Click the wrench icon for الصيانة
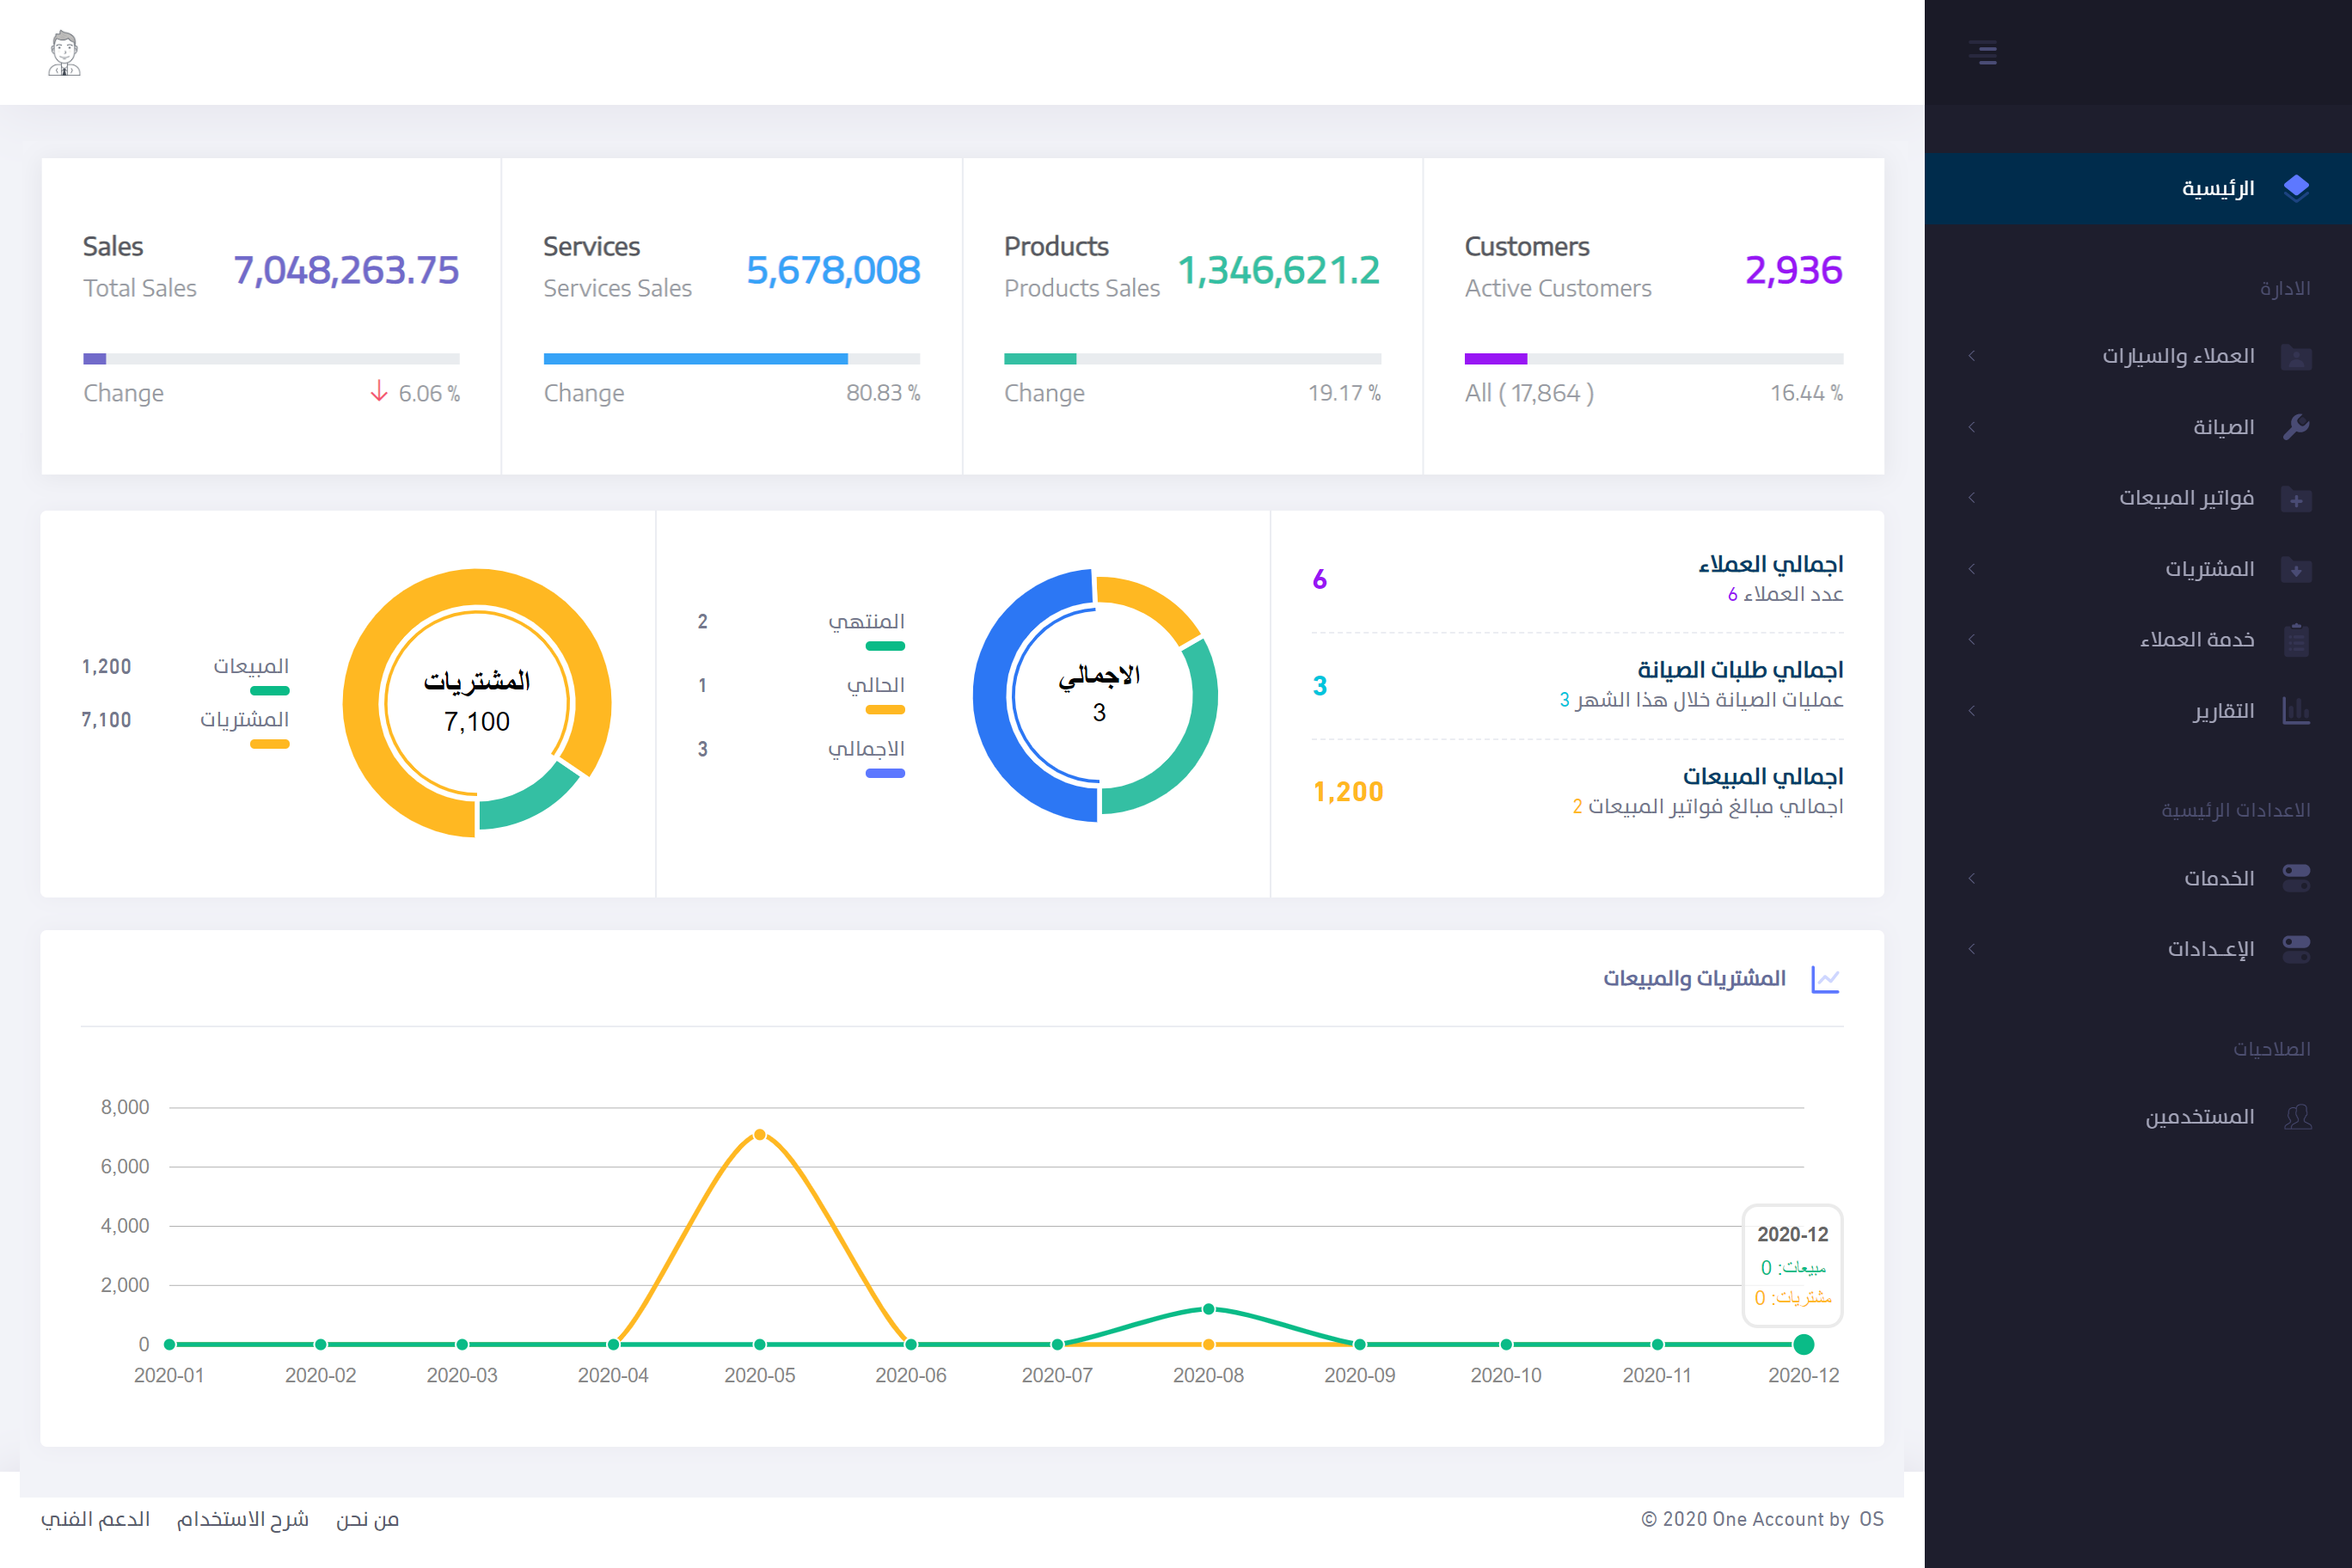Image resolution: width=2352 pixels, height=1568 pixels. 2296,427
